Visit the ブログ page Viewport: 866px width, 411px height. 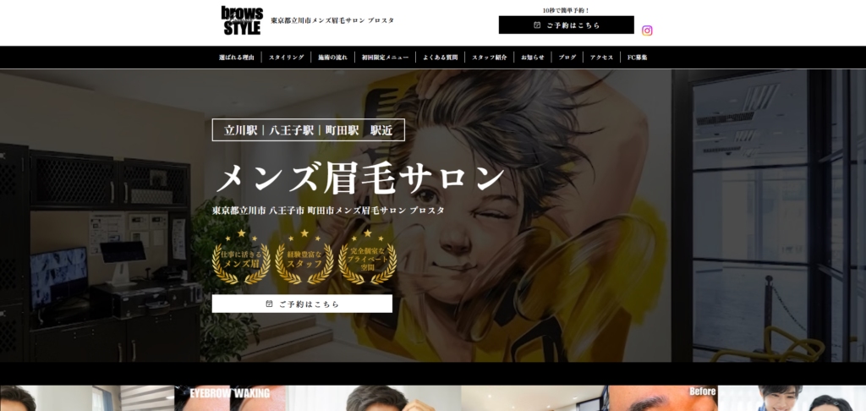click(567, 58)
